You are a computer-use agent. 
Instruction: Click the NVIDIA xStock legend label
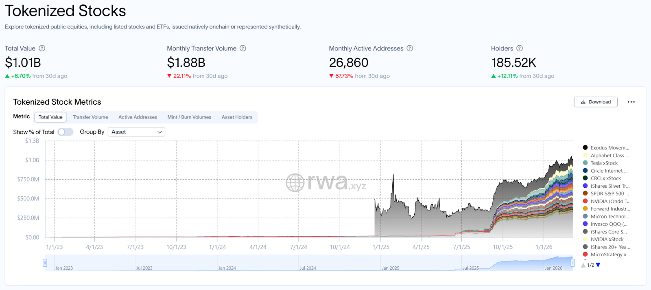[607, 239]
